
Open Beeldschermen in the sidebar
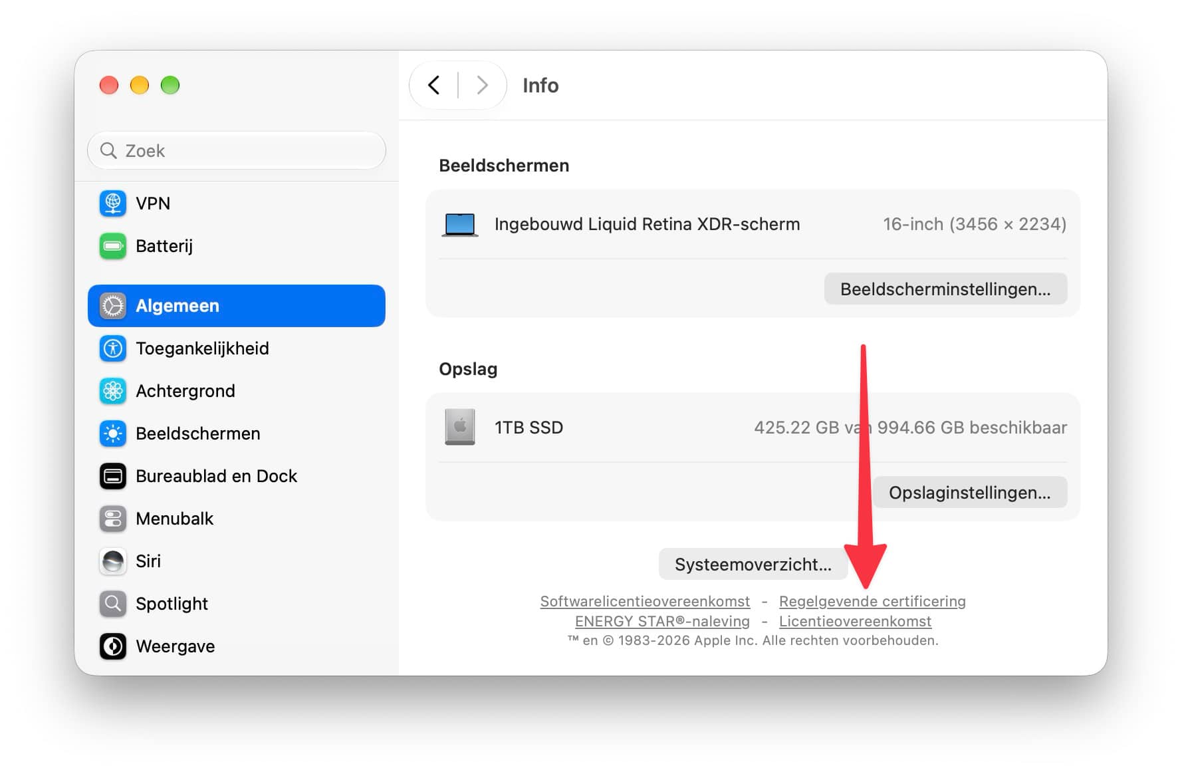point(237,434)
